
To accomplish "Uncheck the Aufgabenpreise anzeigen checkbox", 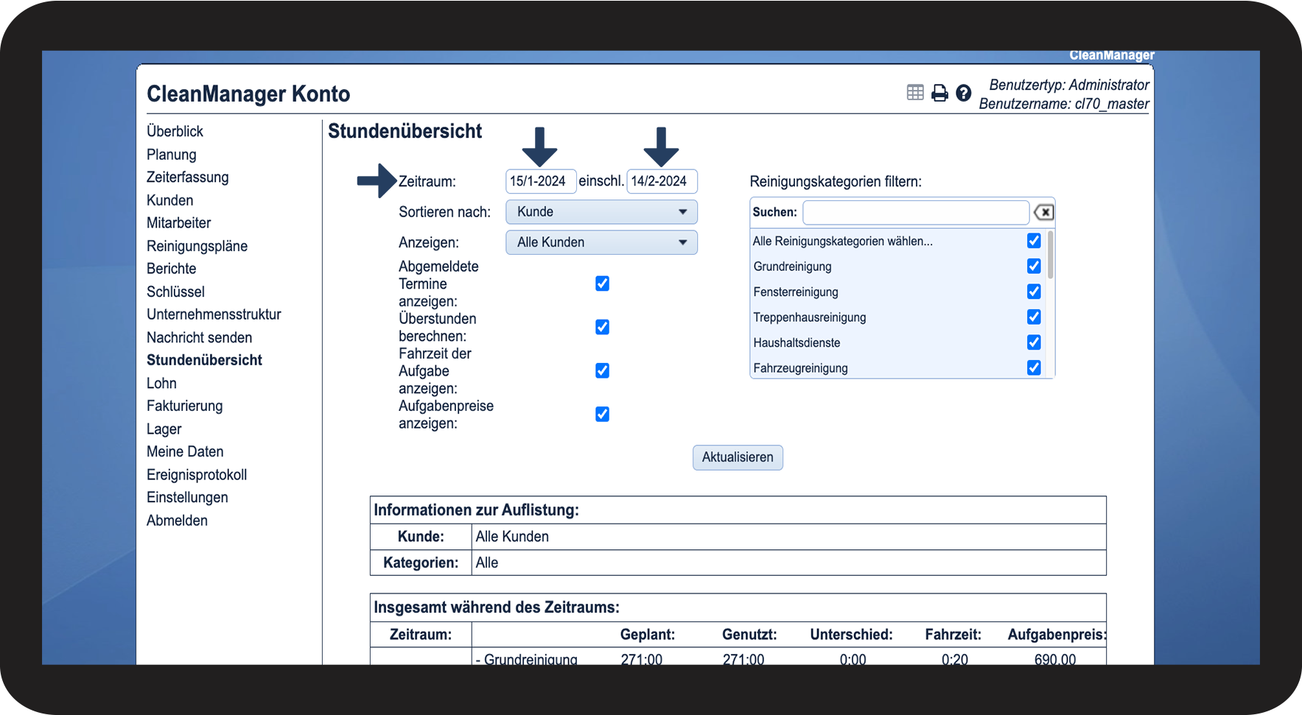I will coord(602,415).
